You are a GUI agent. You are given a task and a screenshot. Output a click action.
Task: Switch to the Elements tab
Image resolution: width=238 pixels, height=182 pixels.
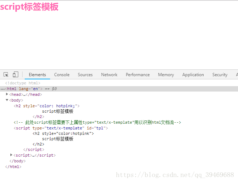(x=37, y=75)
